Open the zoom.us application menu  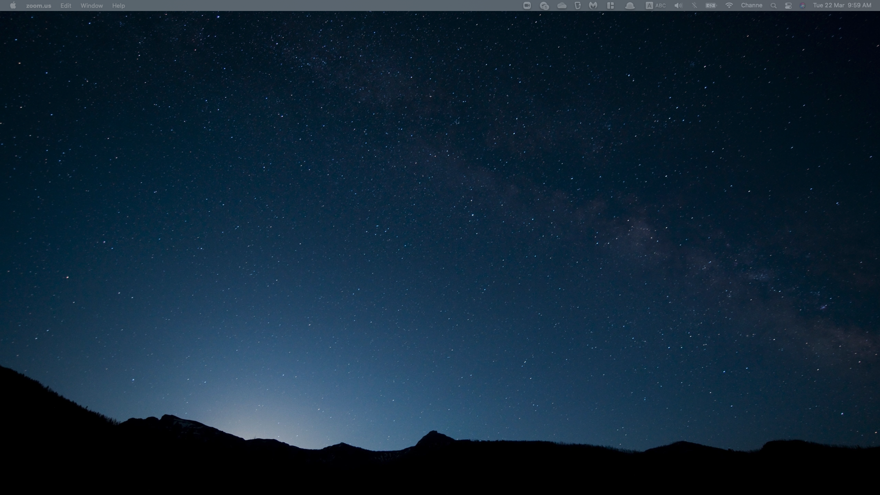(x=38, y=5)
